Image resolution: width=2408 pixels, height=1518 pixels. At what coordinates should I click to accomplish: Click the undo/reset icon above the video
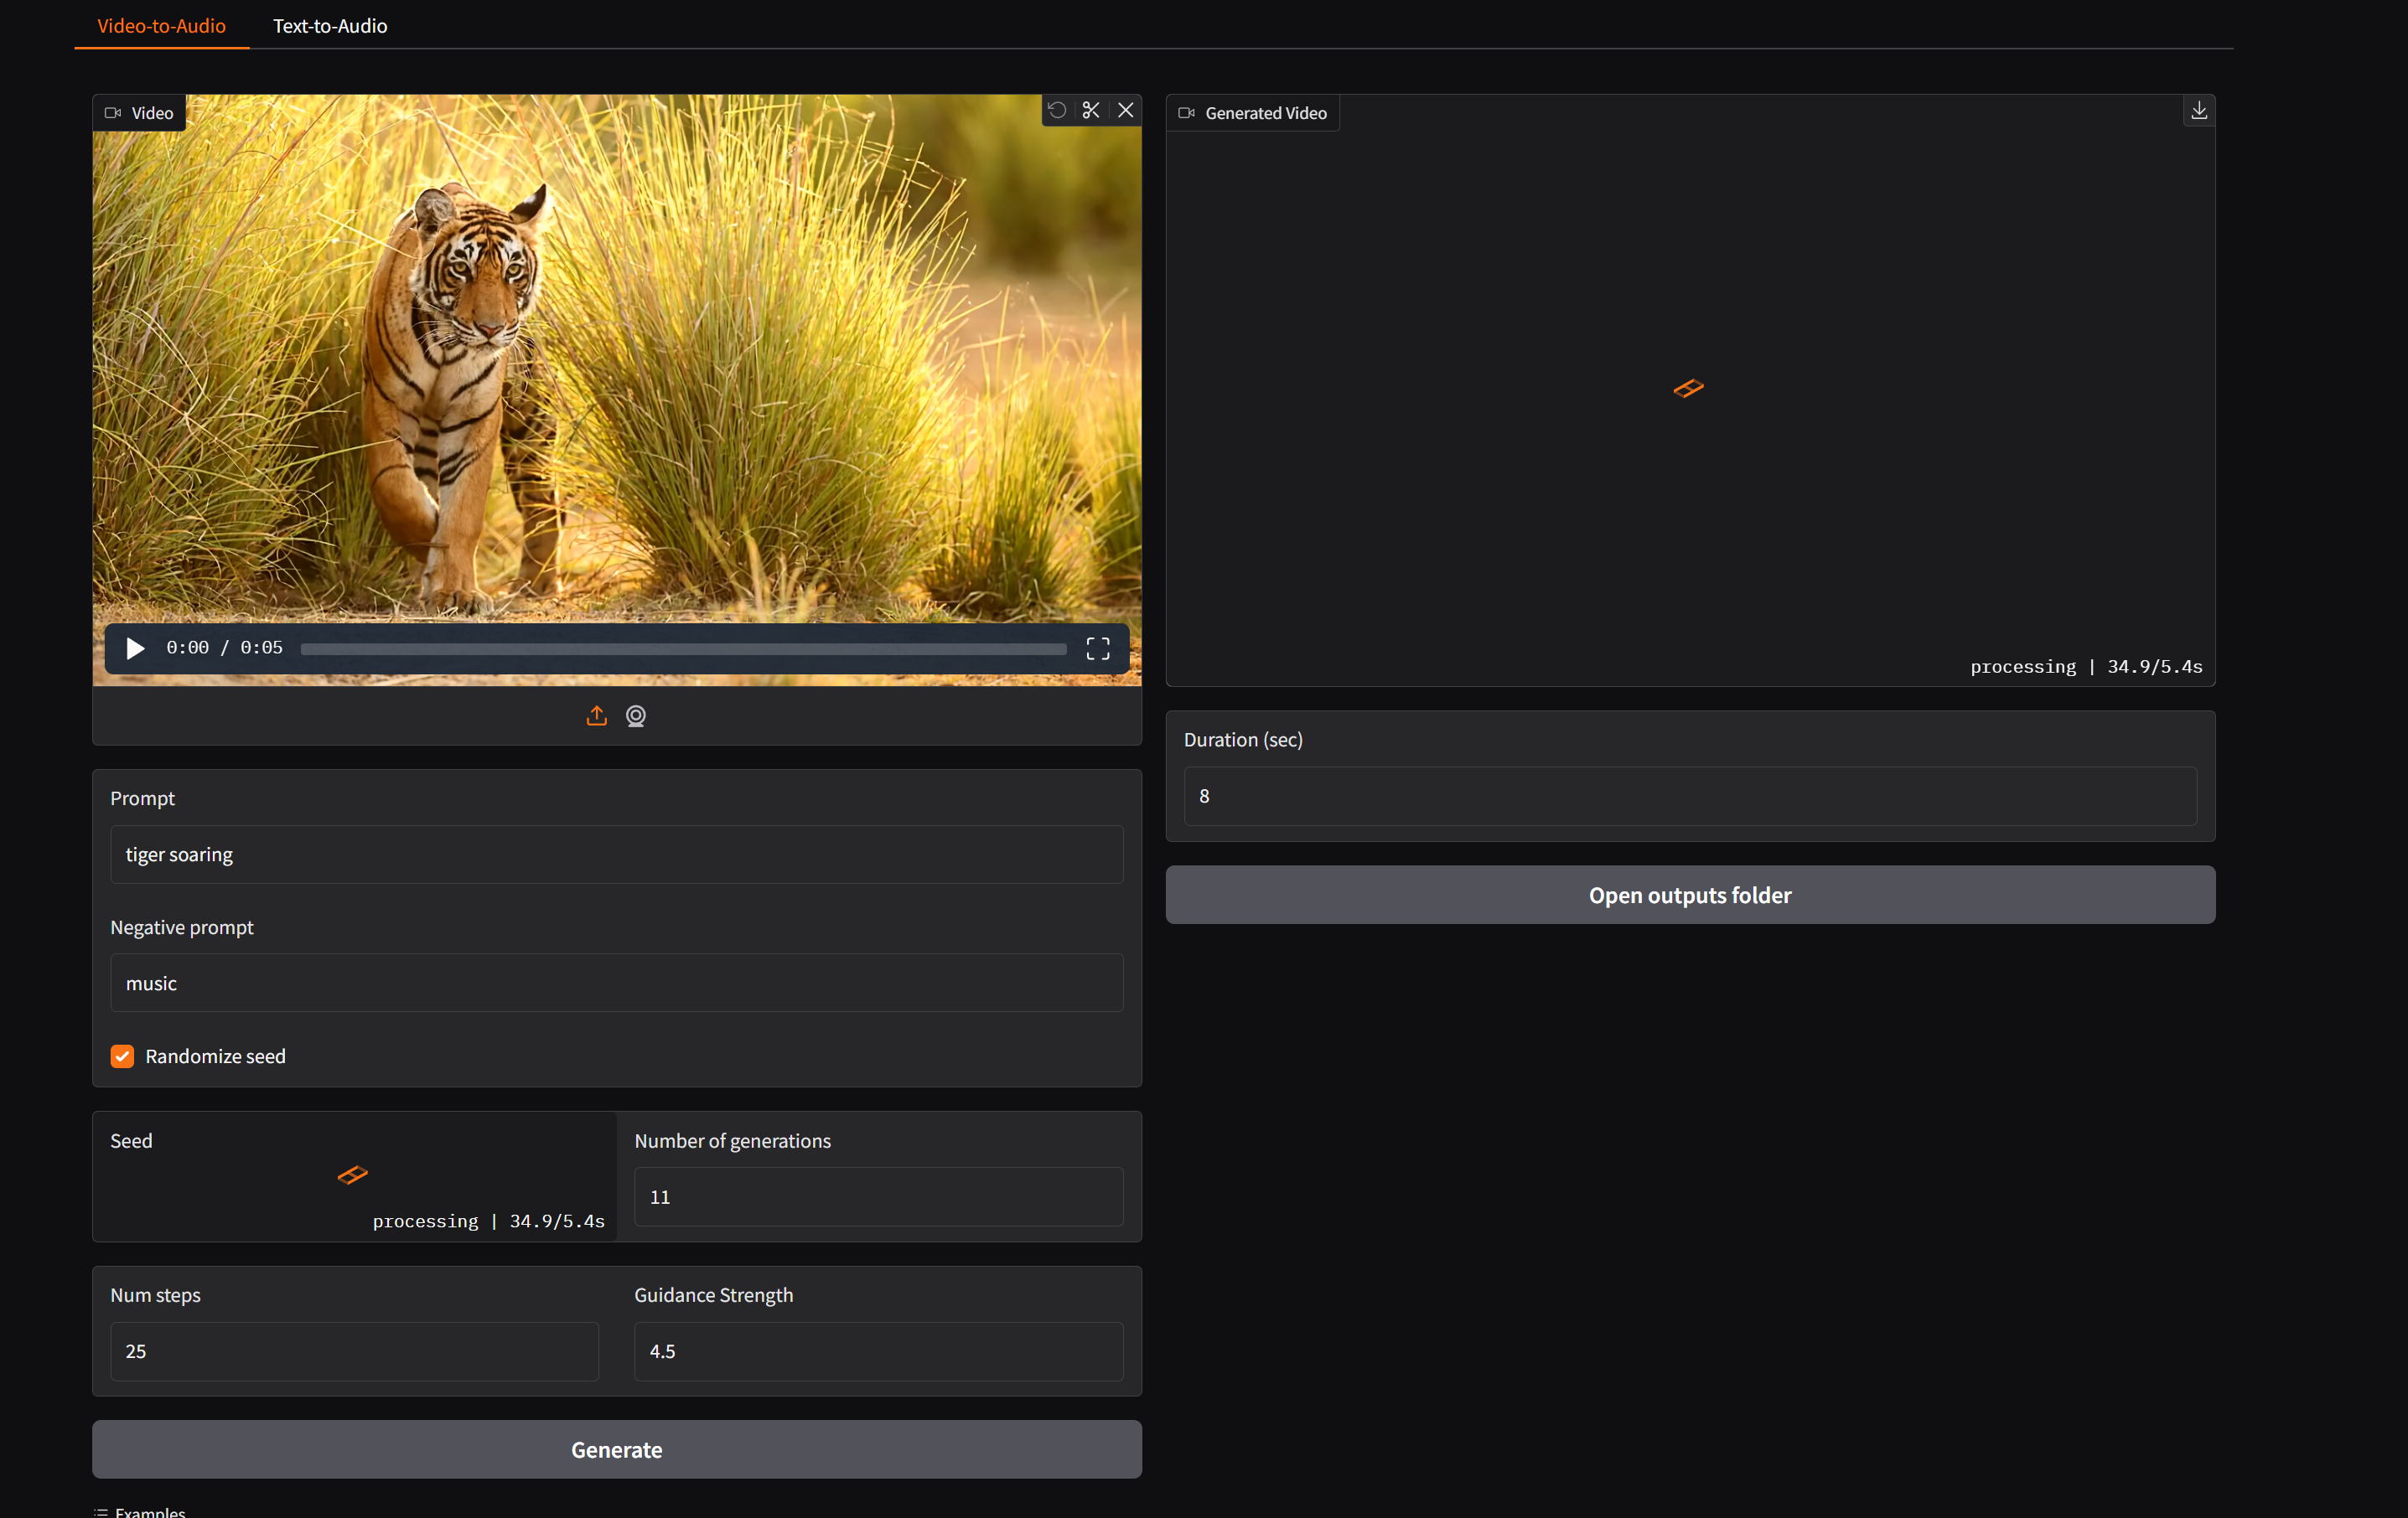pos(1057,110)
